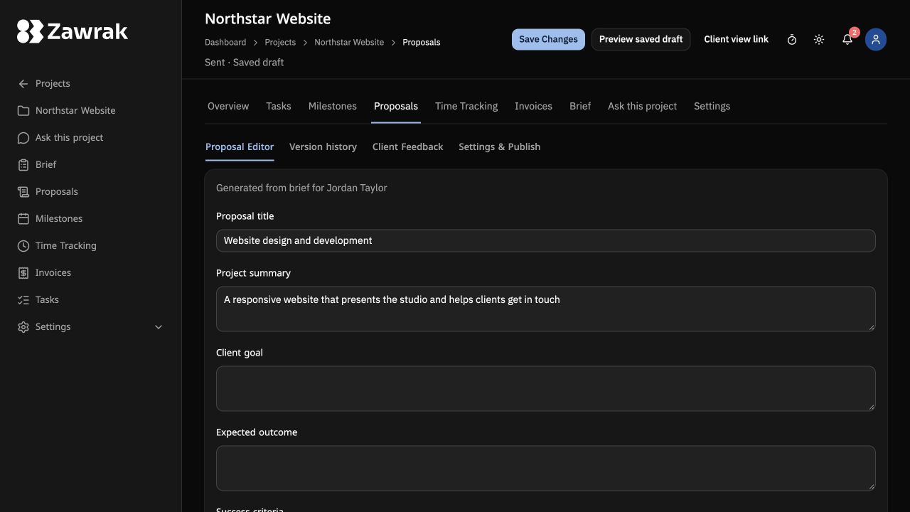The height and width of the screenshot is (512, 910).
Task: Select the Settings & Publish sub-tab
Action: (x=499, y=146)
